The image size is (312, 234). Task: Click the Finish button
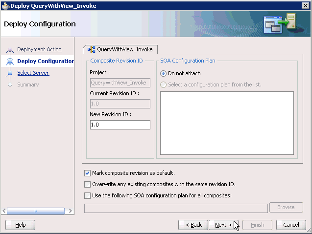pyautogui.click(x=257, y=225)
